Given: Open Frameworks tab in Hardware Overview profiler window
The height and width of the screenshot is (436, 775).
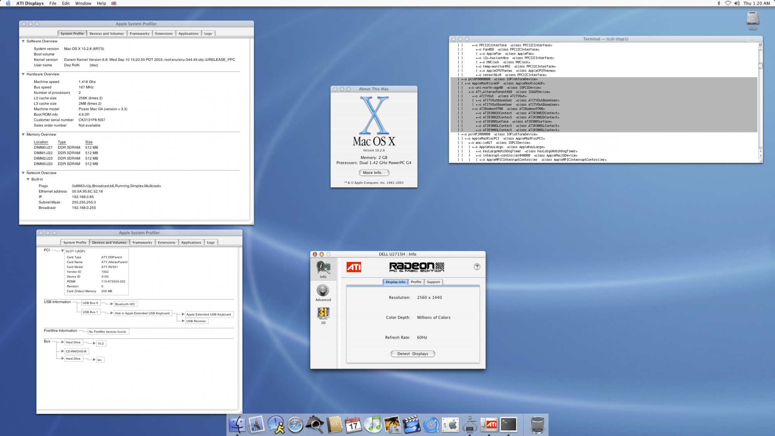Looking at the screenshot, I should point(139,33).
